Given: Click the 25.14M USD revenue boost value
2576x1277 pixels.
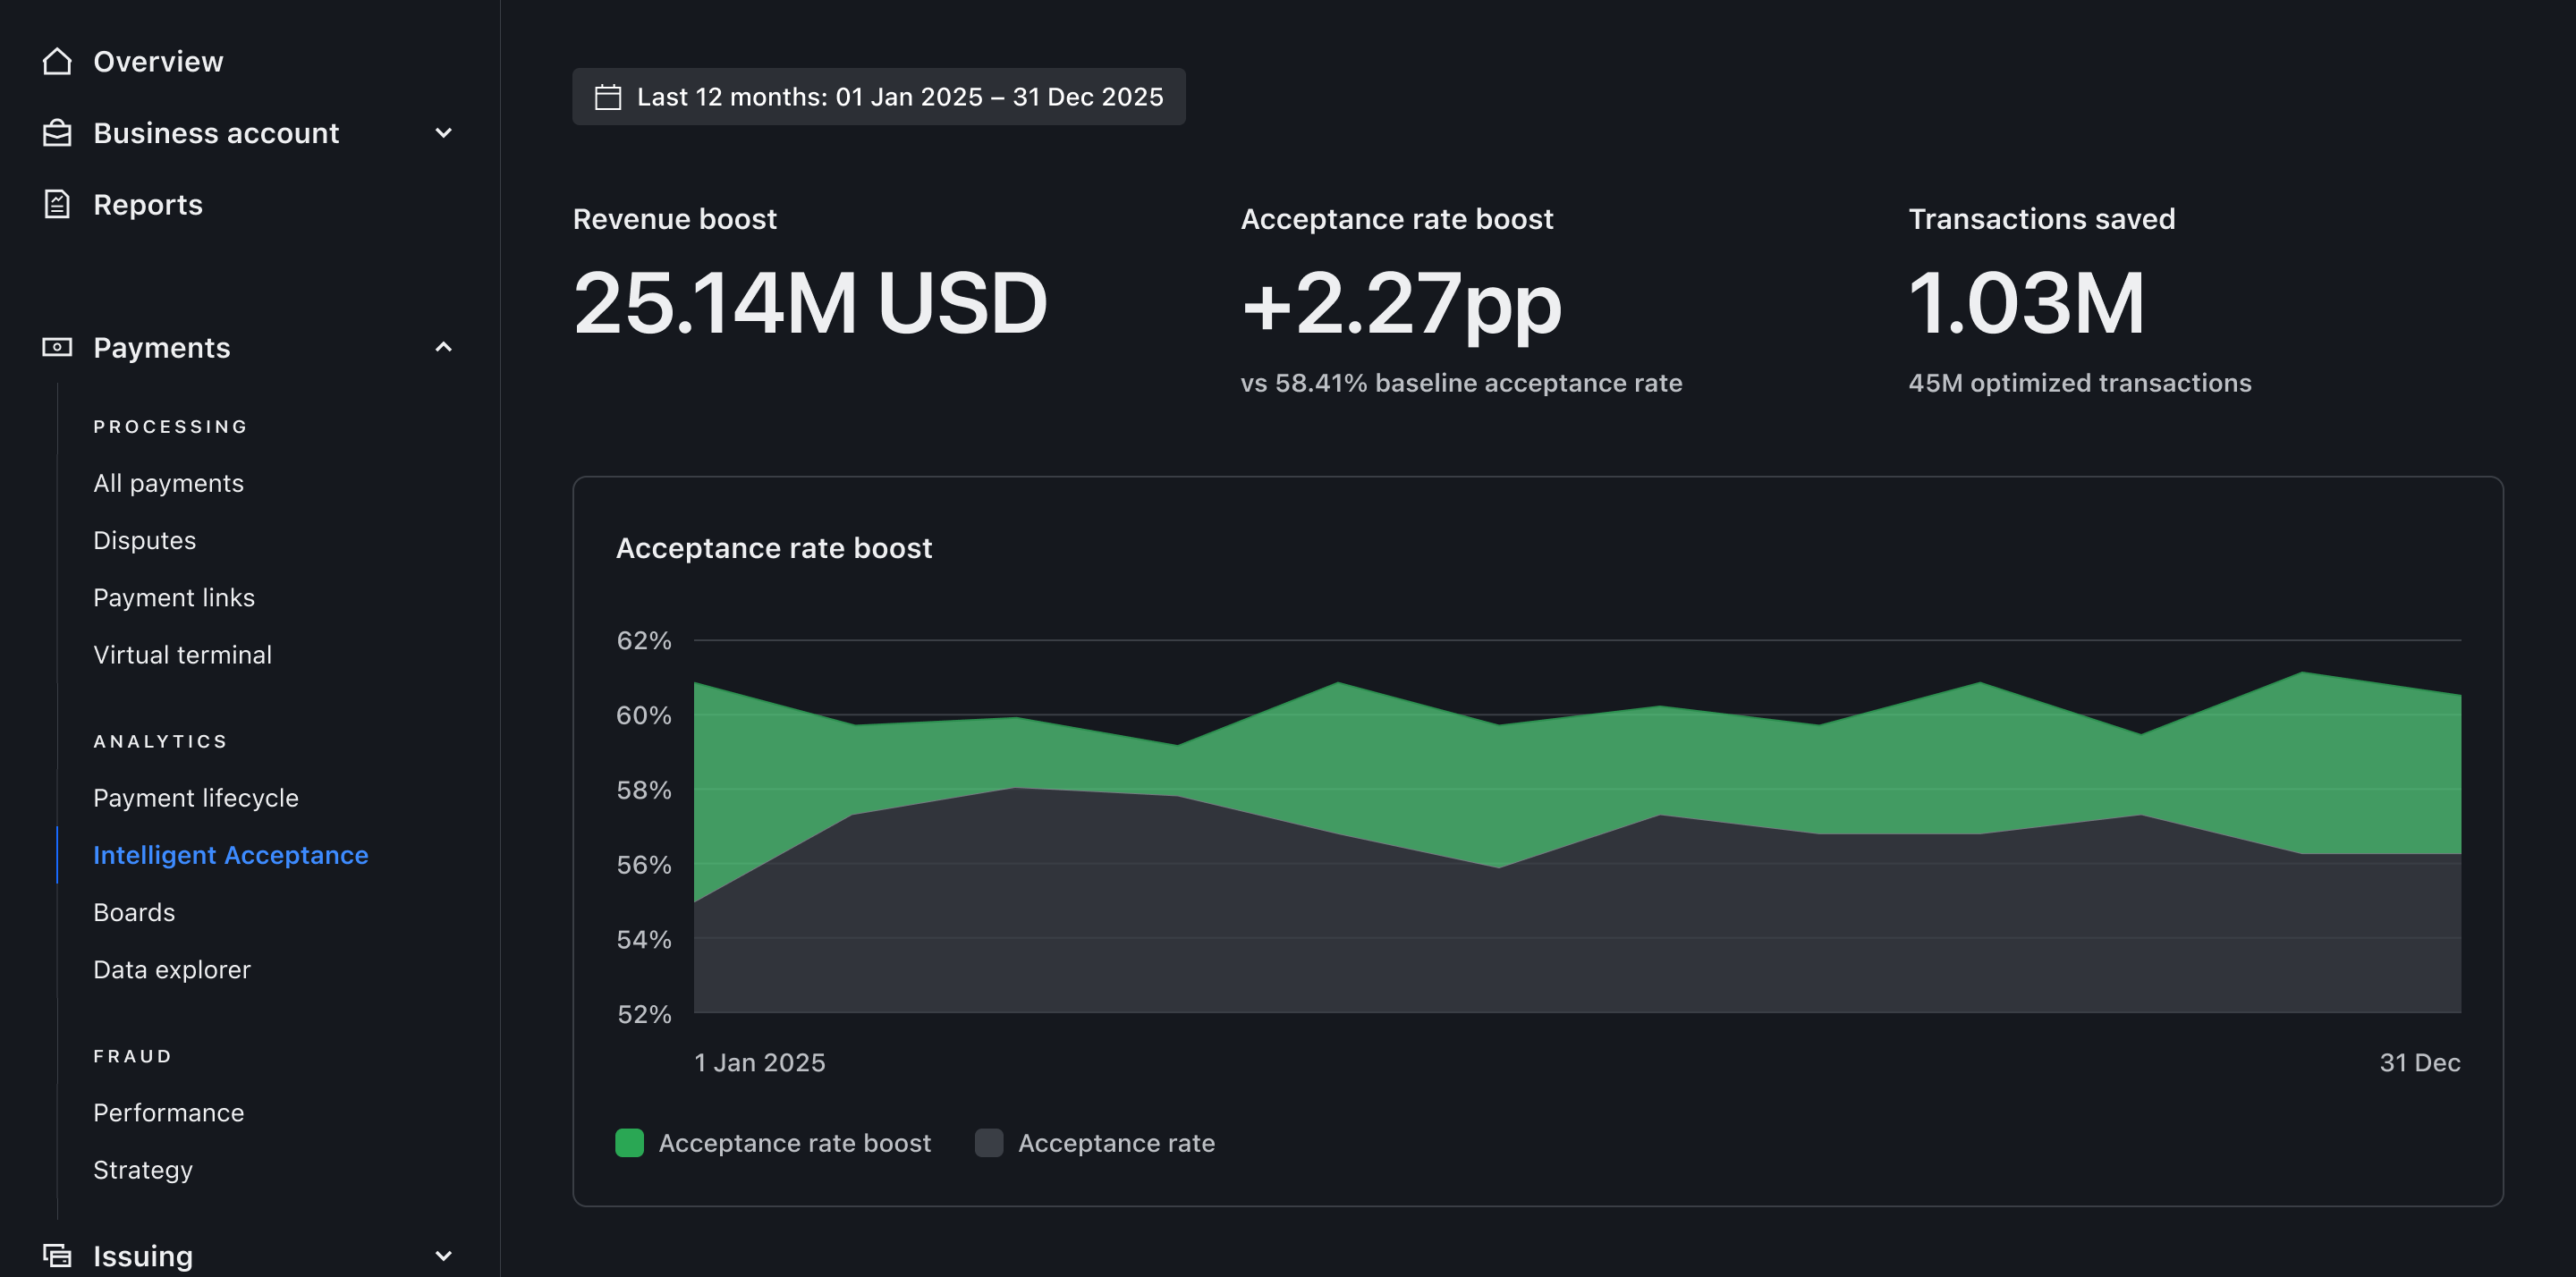Looking at the screenshot, I should [810, 303].
